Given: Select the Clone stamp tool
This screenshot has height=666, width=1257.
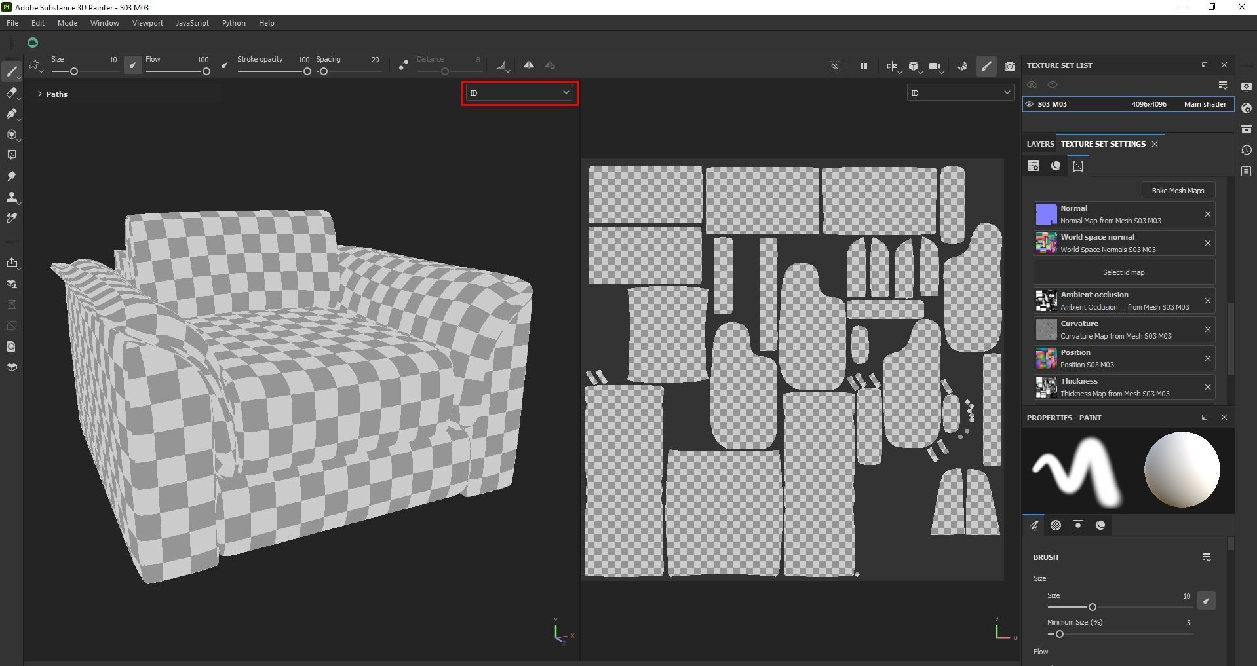Looking at the screenshot, I should pos(12,197).
